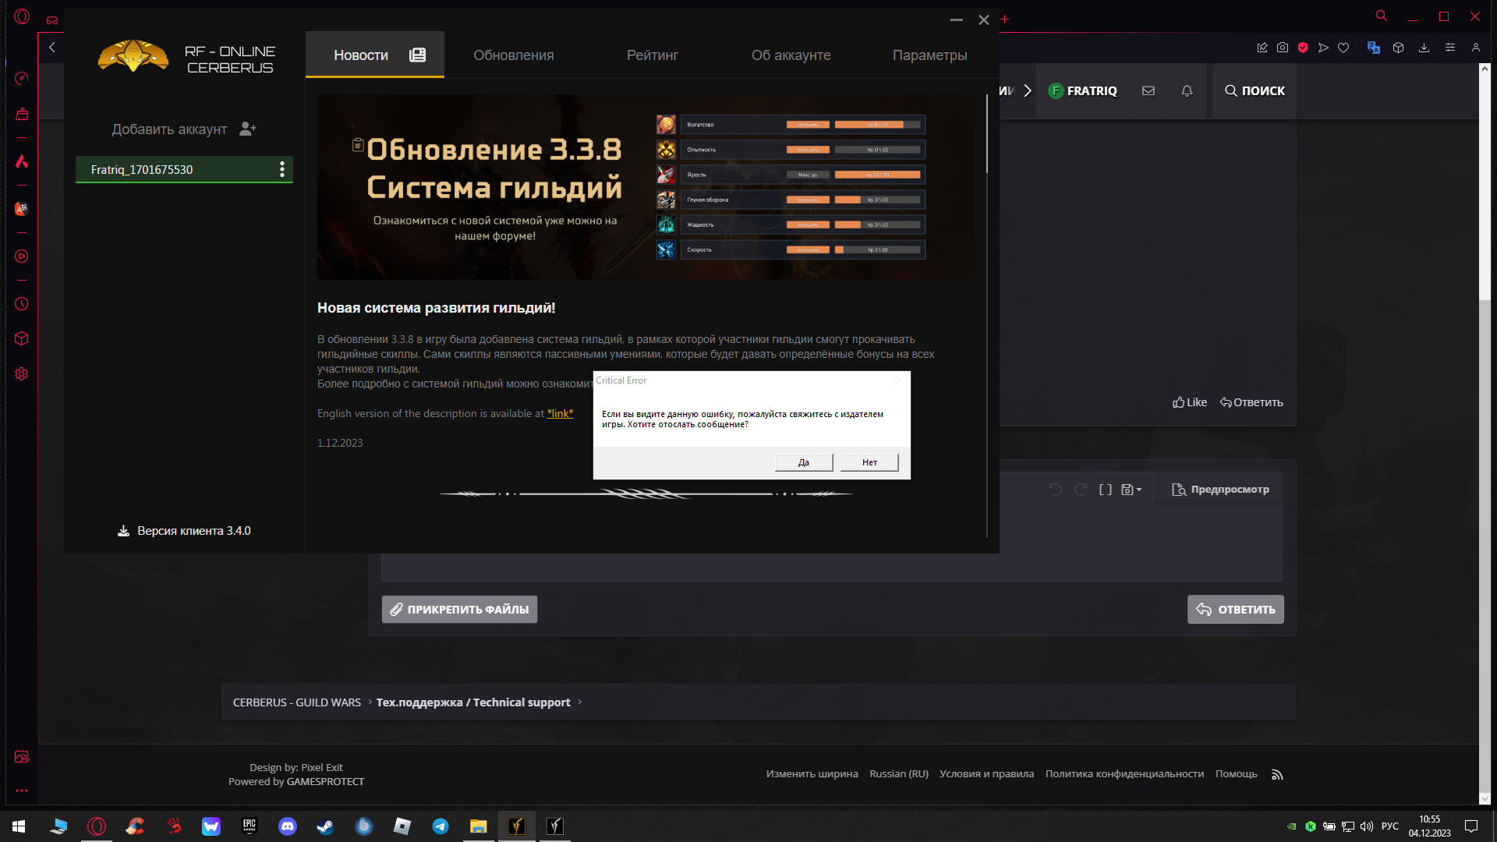Open browser history clock icon in sidebar

click(22, 304)
